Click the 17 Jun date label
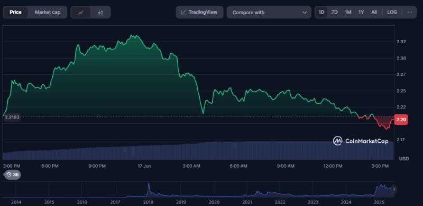The width and height of the screenshot is (423, 206). point(144,166)
